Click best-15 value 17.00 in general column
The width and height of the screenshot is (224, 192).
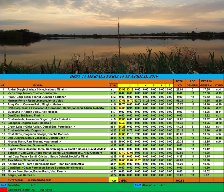[206, 93]
